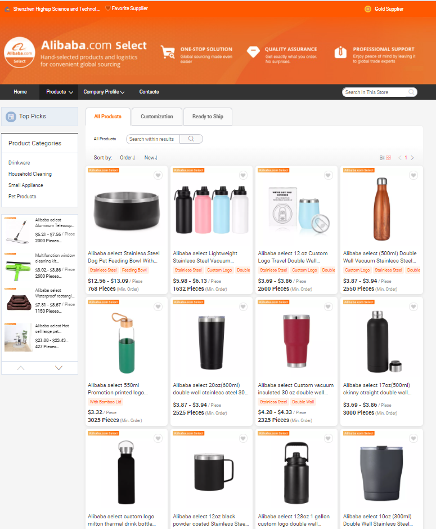Click the Gold Supplier badge icon

point(368,9)
